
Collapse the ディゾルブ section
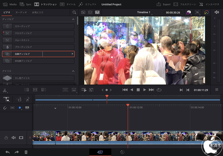tap(73, 19)
